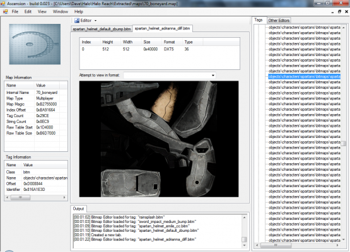
Task: Open the Window menu
Action: 61,11
